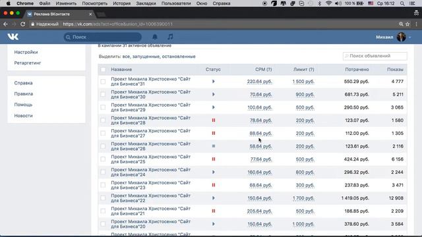
Task: Open Настройки in the sidebar
Action: pyautogui.click(x=26, y=52)
